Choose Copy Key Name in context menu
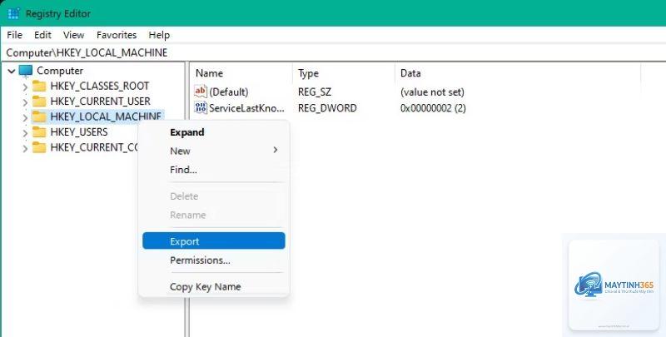 [x=214, y=287]
